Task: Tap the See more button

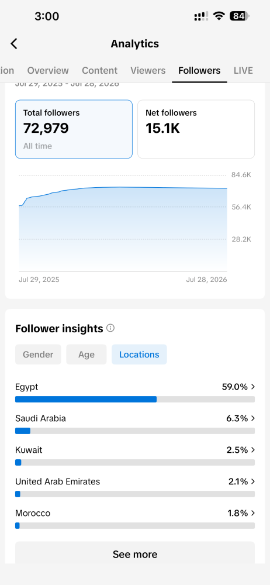Action: point(135,553)
